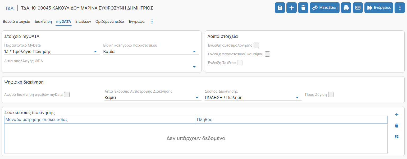
Task: Click the Μονάδα μέτρησης συσκευασίας column header
Action: click(x=100, y=120)
